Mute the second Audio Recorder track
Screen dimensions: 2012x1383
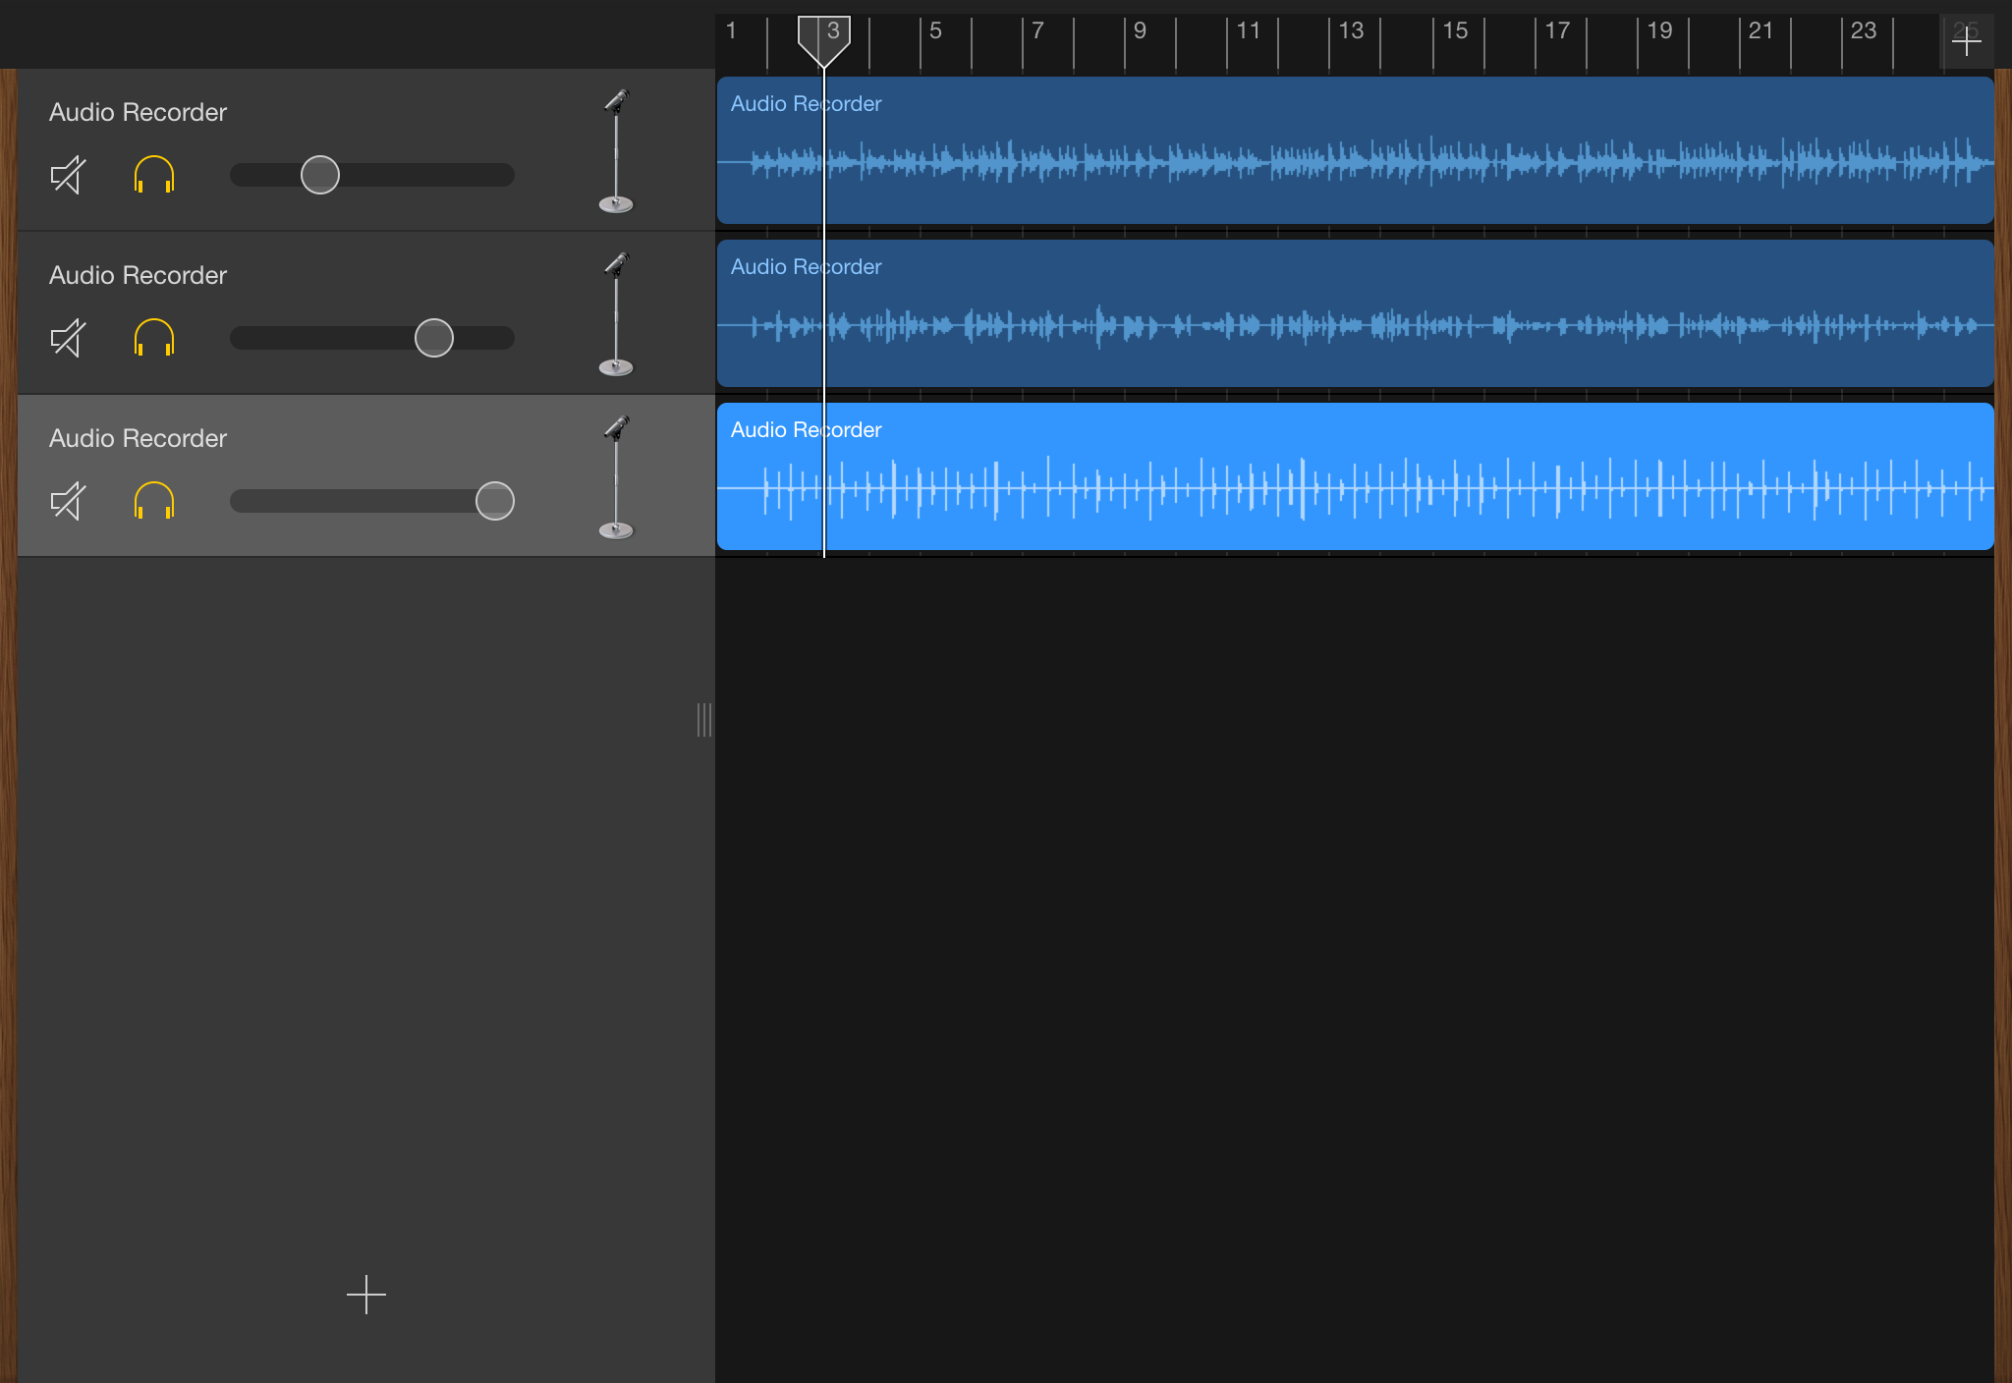(68, 339)
